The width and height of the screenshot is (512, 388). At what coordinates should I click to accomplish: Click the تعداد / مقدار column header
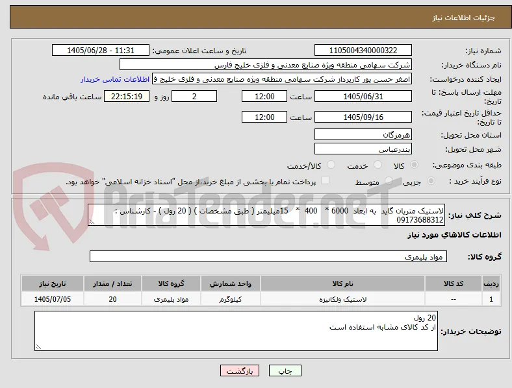click(112, 284)
